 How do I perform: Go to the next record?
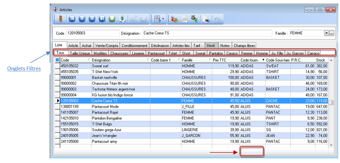92,19
